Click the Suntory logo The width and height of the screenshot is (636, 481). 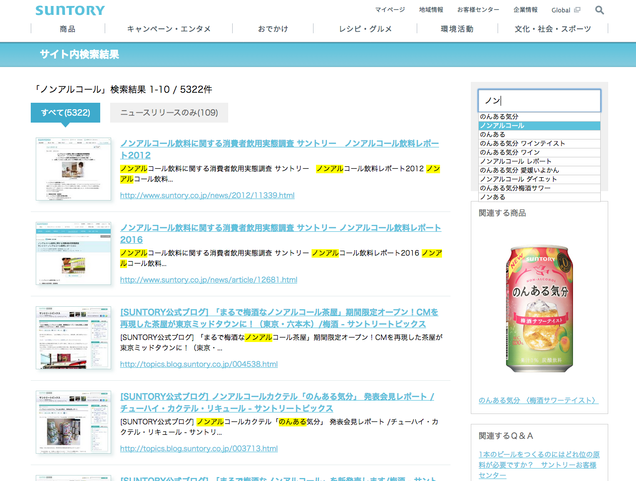coord(70,10)
